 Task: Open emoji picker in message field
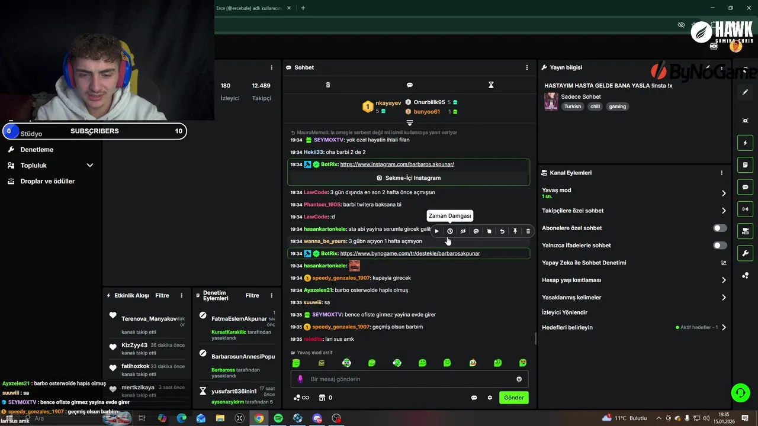pyautogui.click(x=519, y=379)
